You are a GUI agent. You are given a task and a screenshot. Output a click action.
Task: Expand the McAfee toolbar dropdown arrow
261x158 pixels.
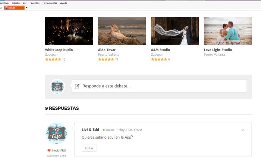click(x=27, y=7)
